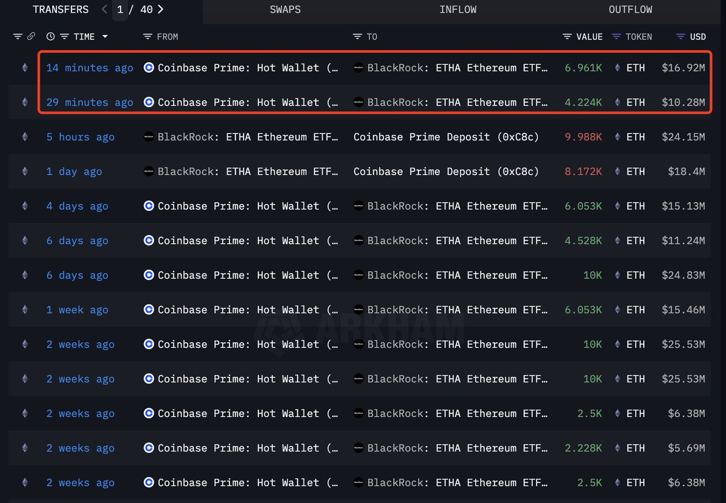Viewport: 726px width, 503px height.
Task: Click the Ethereum chain icon in 5 hours row
Action: coord(25,137)
